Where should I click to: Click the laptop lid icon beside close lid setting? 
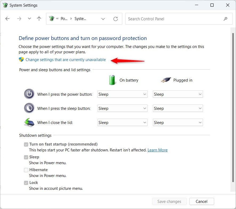point(29,122)
